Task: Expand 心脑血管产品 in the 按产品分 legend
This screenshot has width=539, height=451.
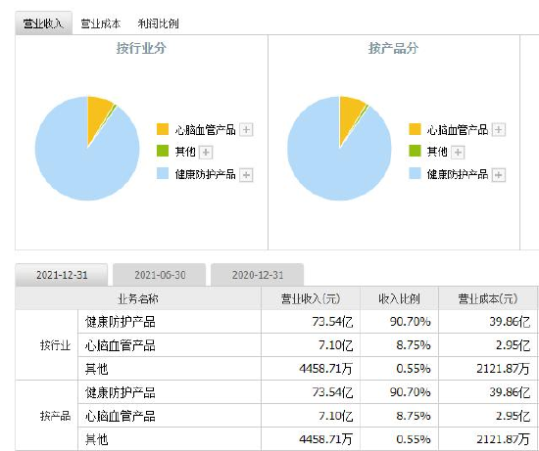Action: [x=499, y=130]
